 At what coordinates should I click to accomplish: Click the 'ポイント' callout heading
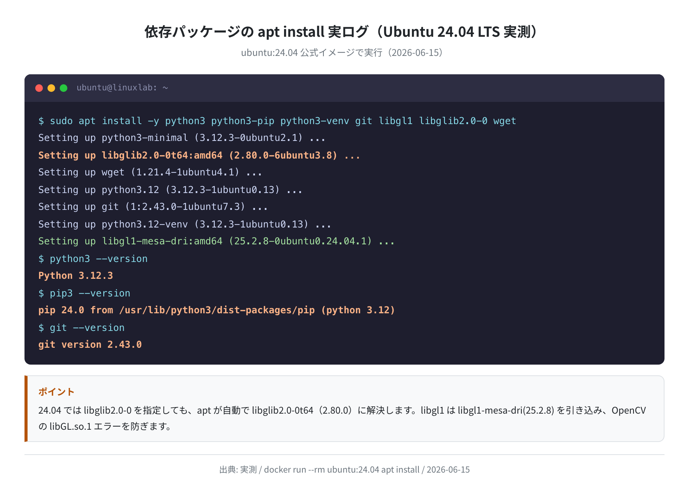pyautogui.click(x=56, y=392)
